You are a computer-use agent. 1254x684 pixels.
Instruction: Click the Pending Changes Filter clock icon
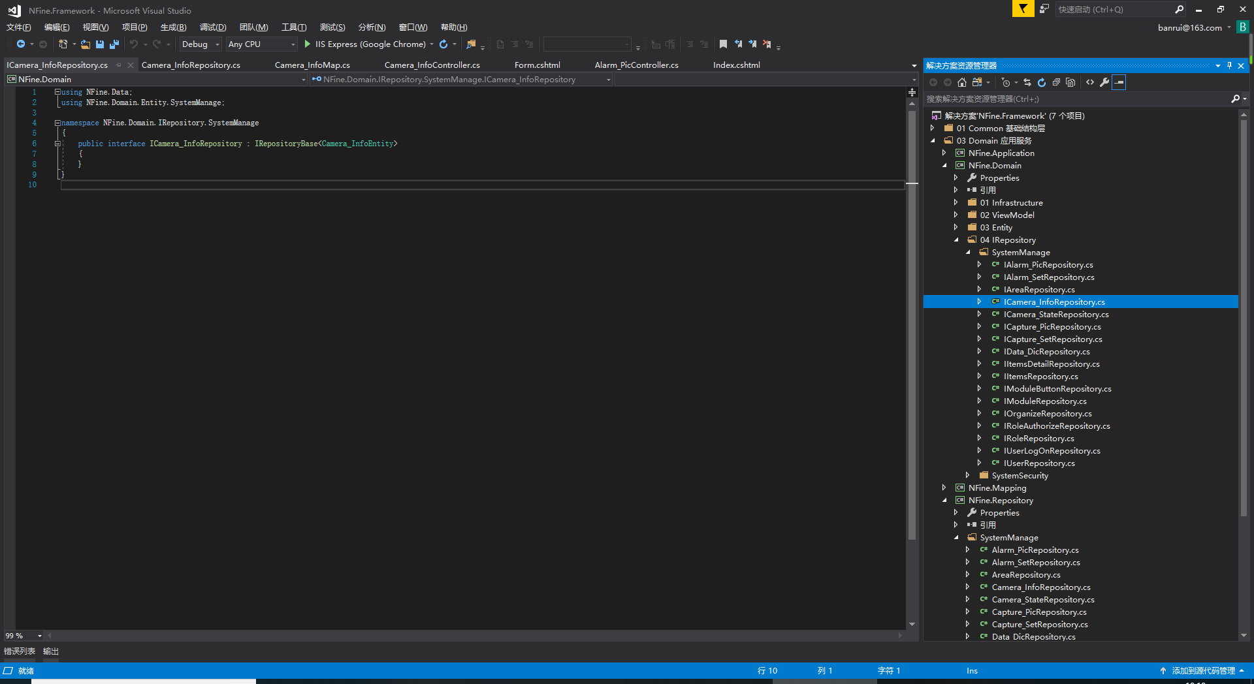1006,82
